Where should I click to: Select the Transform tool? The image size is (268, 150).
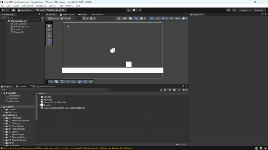[x=49, y=44]
